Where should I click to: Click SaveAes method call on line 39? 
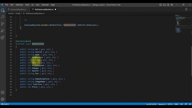45,25
